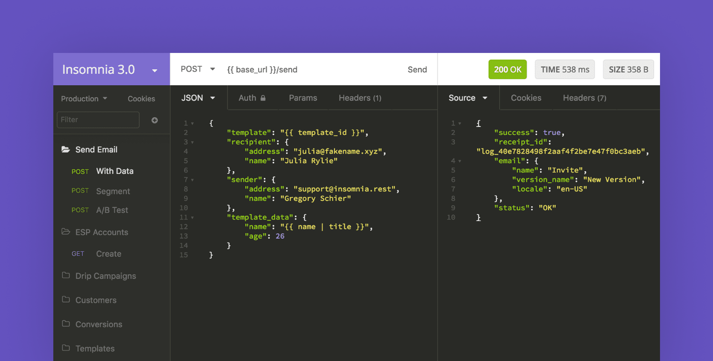Screen dimensions: 713x361
Task: Click the "julia@fakename.xyz" address value
Action: click(x=338, y=151)
